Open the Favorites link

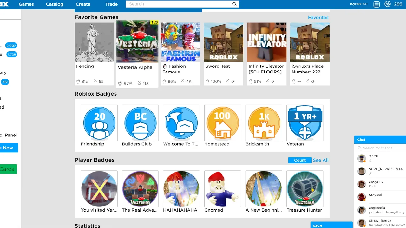(318, 17)
